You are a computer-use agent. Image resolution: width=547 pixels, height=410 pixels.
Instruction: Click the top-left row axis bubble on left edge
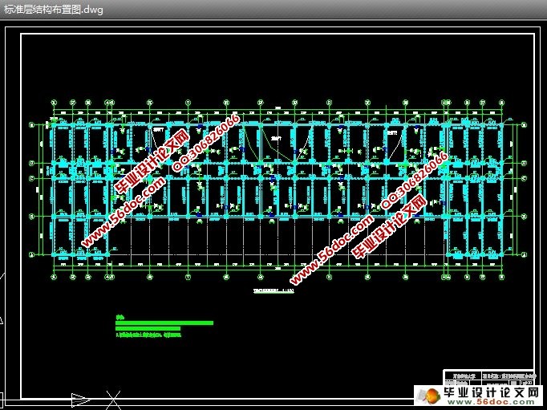[x=31, y=125]
